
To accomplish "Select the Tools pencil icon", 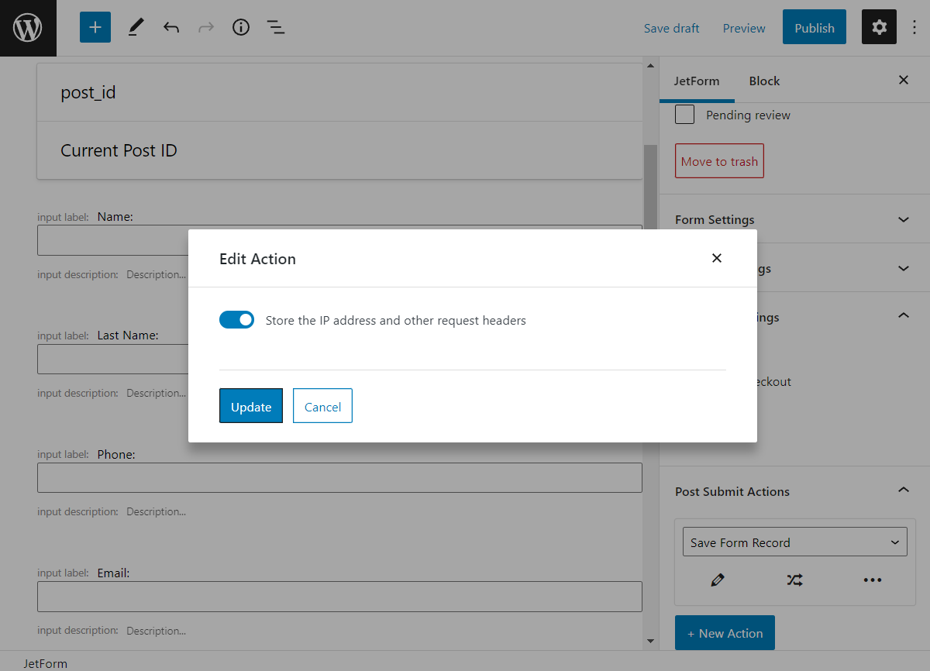I will pyautogui.click(x=136, y=27).
